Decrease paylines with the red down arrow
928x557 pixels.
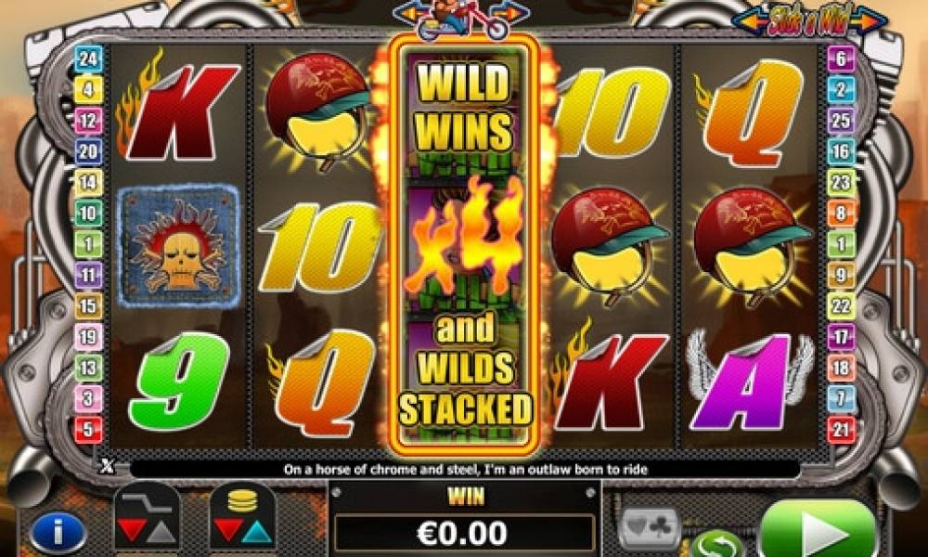pos(131,530)
